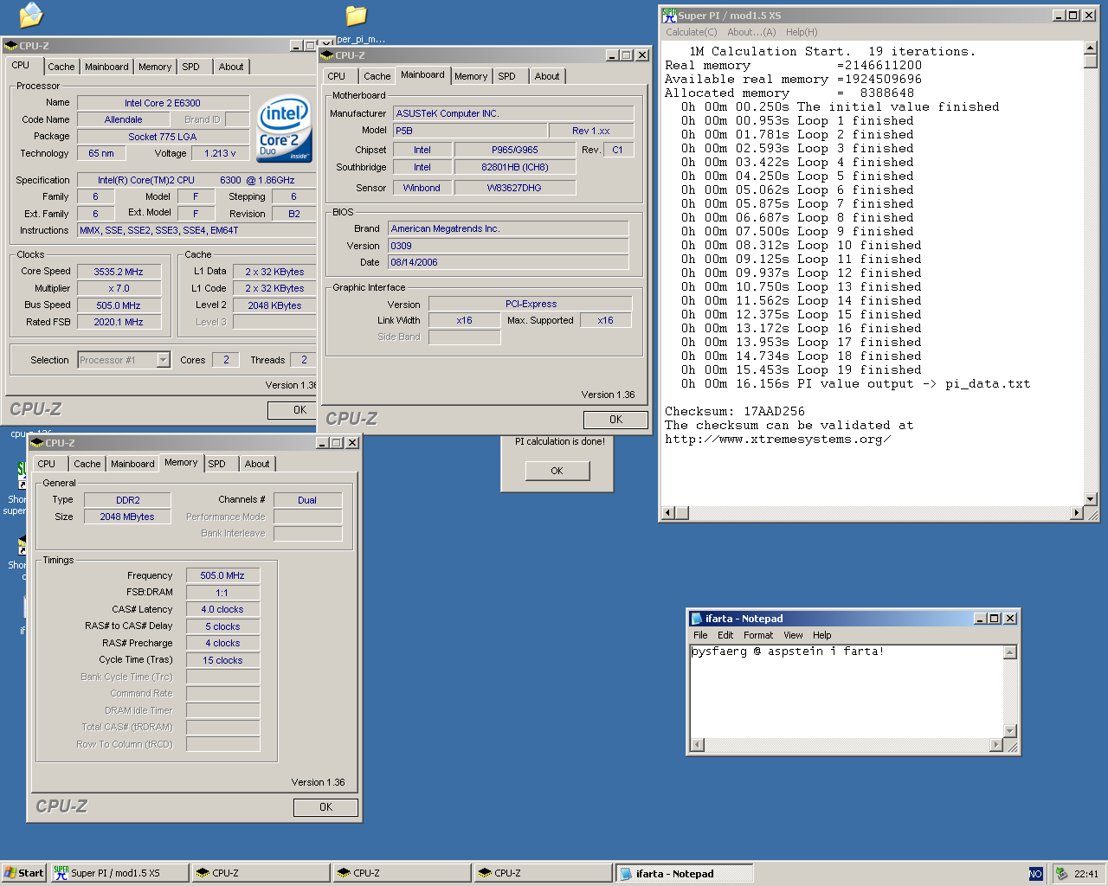Click Notepad horizontal scrollbar left arrow
The width and height of the screenshot is (1108, 886).
pyautogui.click(x=698, y=745)
